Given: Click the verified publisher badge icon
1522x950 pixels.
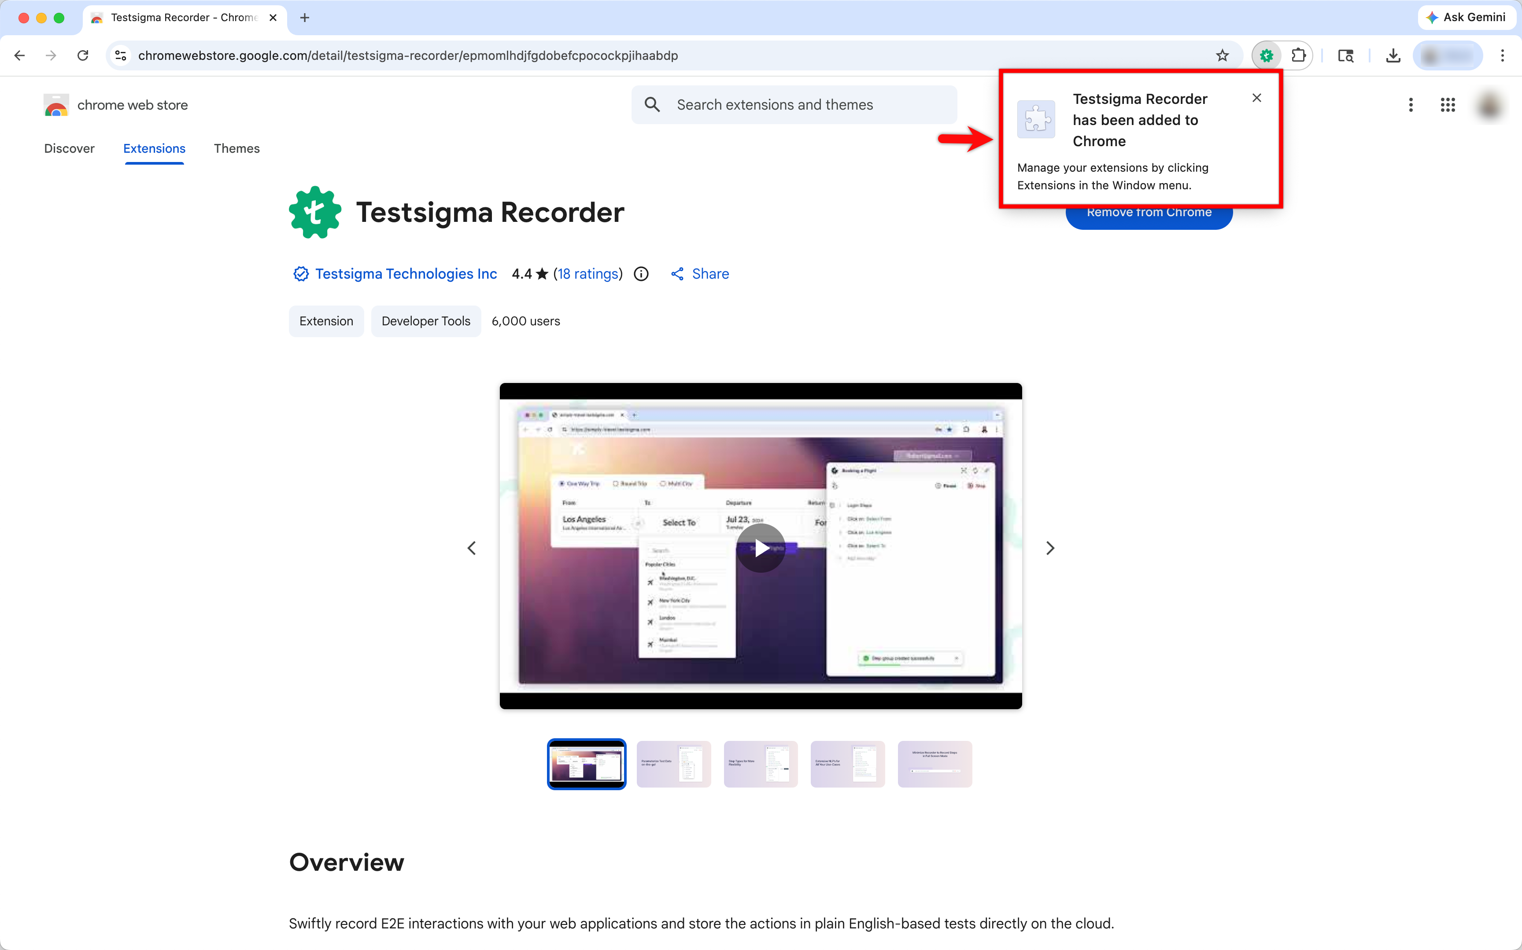Looking at the screenshot, I should (301, 274).
